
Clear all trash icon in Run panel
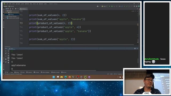8,63
